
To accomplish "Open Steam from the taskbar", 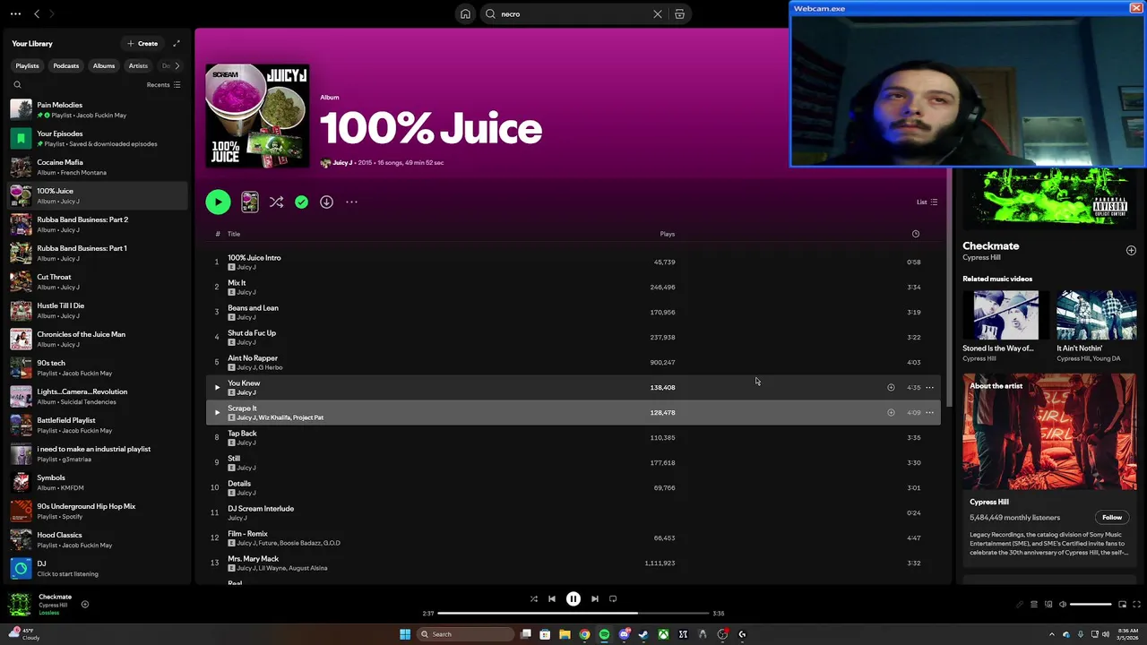I will click(643, 634).
